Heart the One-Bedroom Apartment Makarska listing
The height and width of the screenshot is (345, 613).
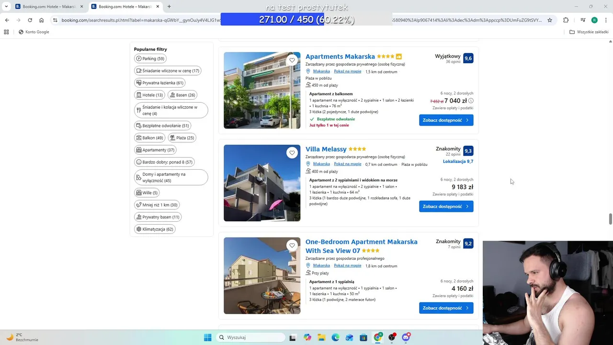292,245
